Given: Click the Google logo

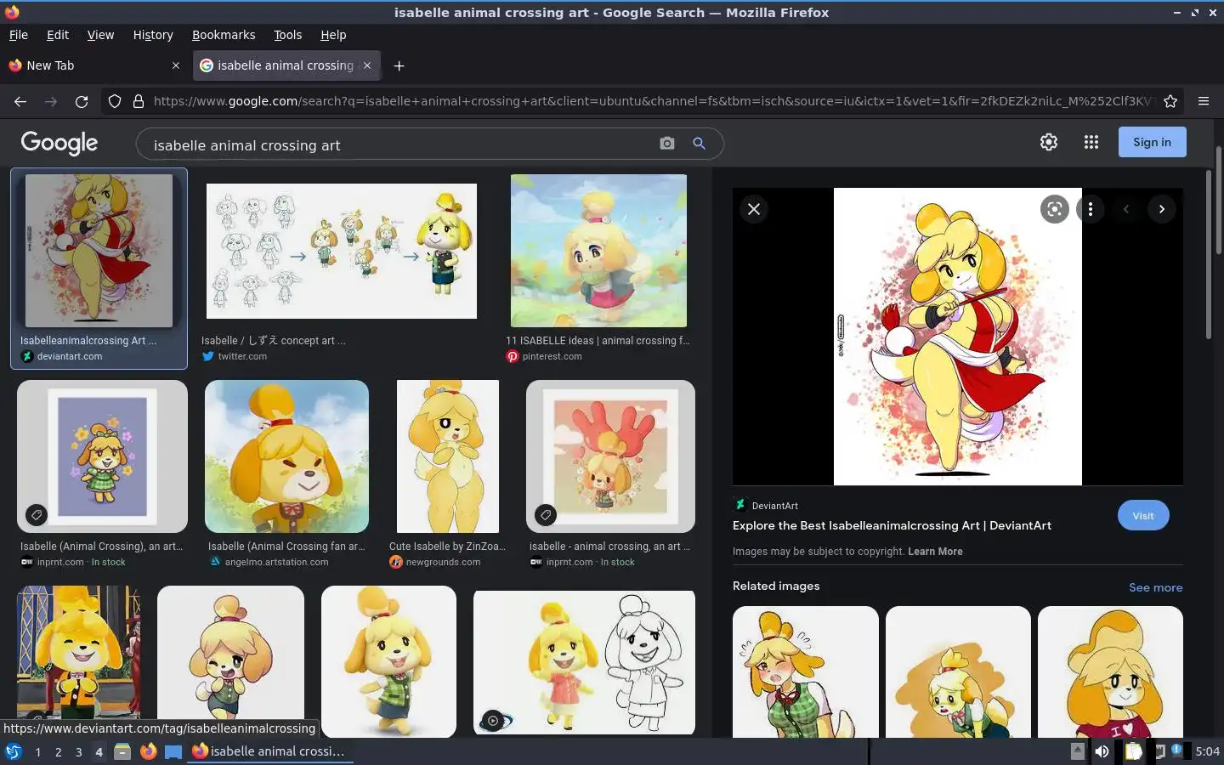Looking at the screenshot, I should (x=59, y=143).
